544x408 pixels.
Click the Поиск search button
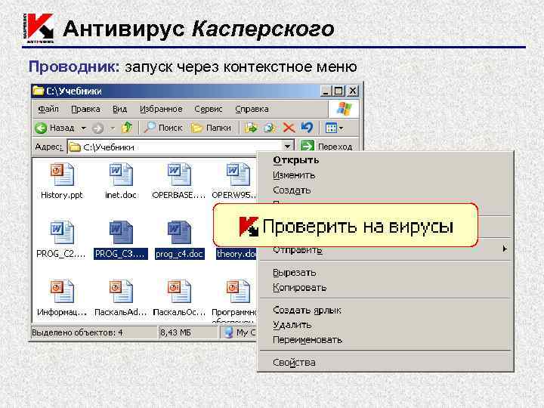163,128
